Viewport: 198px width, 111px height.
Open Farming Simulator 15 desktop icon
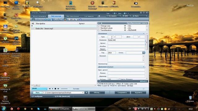coord(5,100)
